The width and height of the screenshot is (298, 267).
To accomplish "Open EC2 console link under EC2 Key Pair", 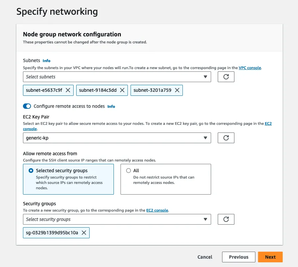I will click(x=268, y=123).
